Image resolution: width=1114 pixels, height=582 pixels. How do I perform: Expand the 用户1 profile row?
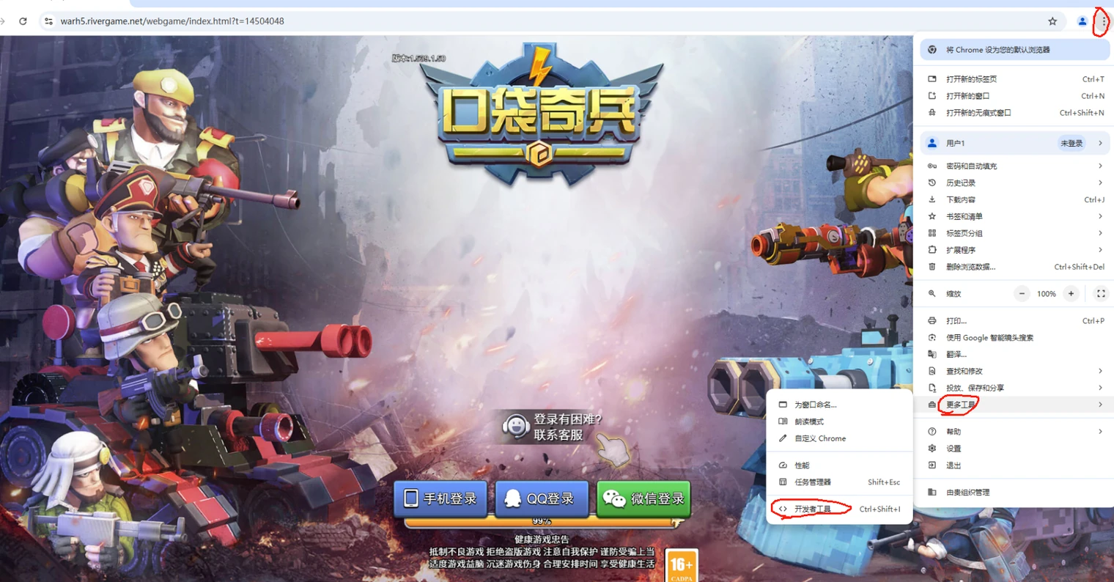click(1015, 143)
